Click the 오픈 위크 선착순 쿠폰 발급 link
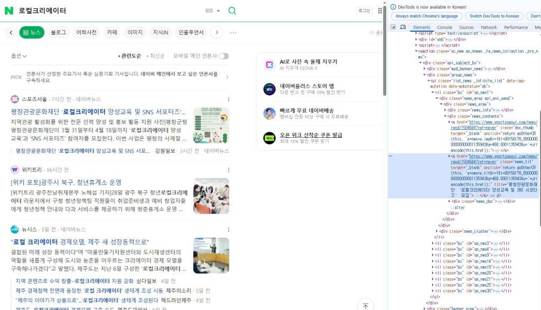 (311, 135)
